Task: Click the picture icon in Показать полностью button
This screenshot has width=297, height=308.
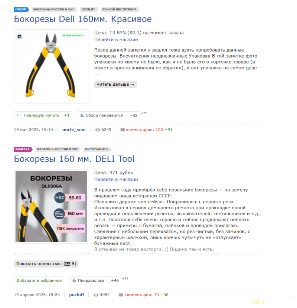Action: pyautogui.click(x=68, y=264)
